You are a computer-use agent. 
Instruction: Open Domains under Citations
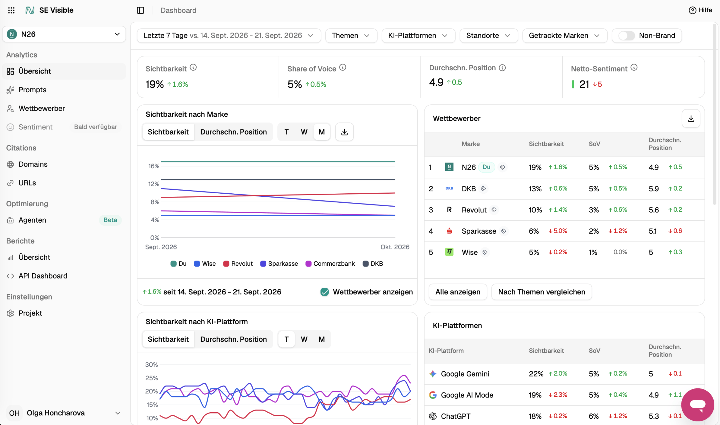(x=64, y=164)
